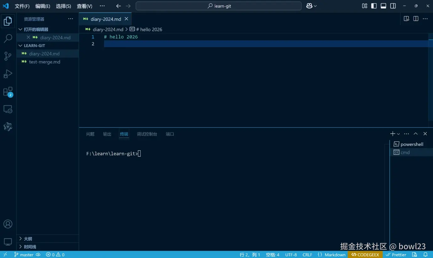Change the file encoding UTF-8

[x=291, y=255]
